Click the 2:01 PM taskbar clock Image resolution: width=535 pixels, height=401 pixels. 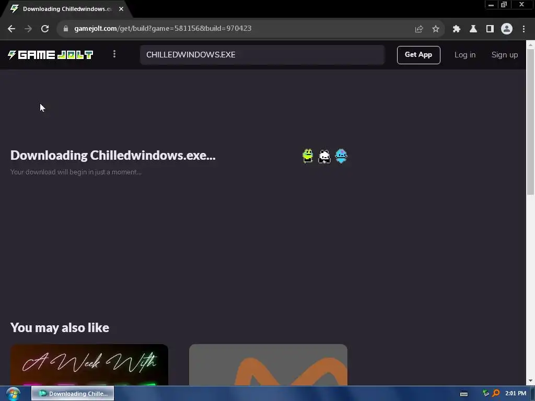[516, 394]
